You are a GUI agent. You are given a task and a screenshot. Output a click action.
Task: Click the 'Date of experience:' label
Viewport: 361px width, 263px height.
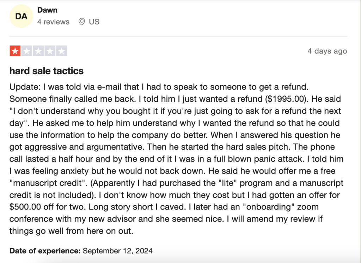tap(45, 251)
